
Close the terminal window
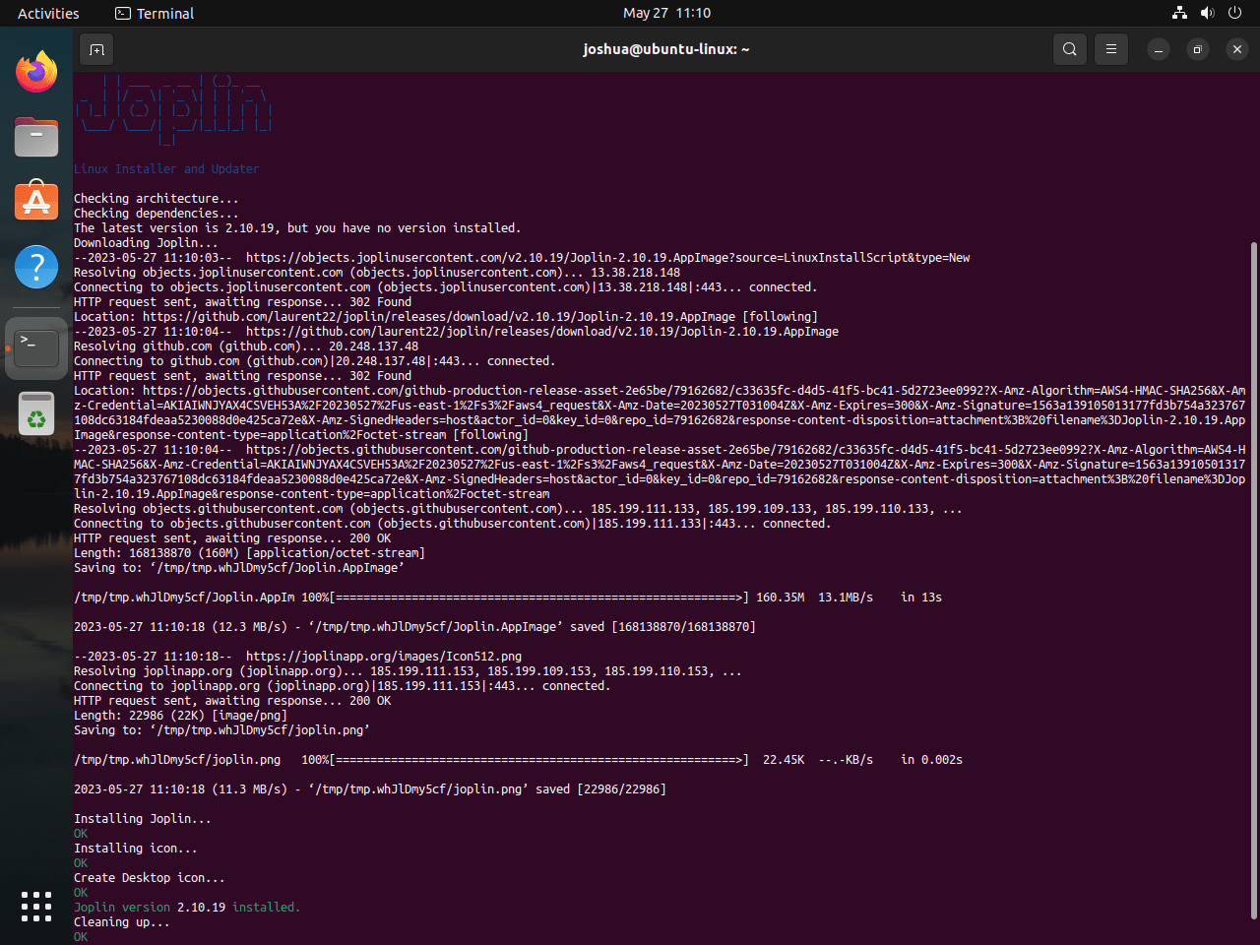(1237, 49)
